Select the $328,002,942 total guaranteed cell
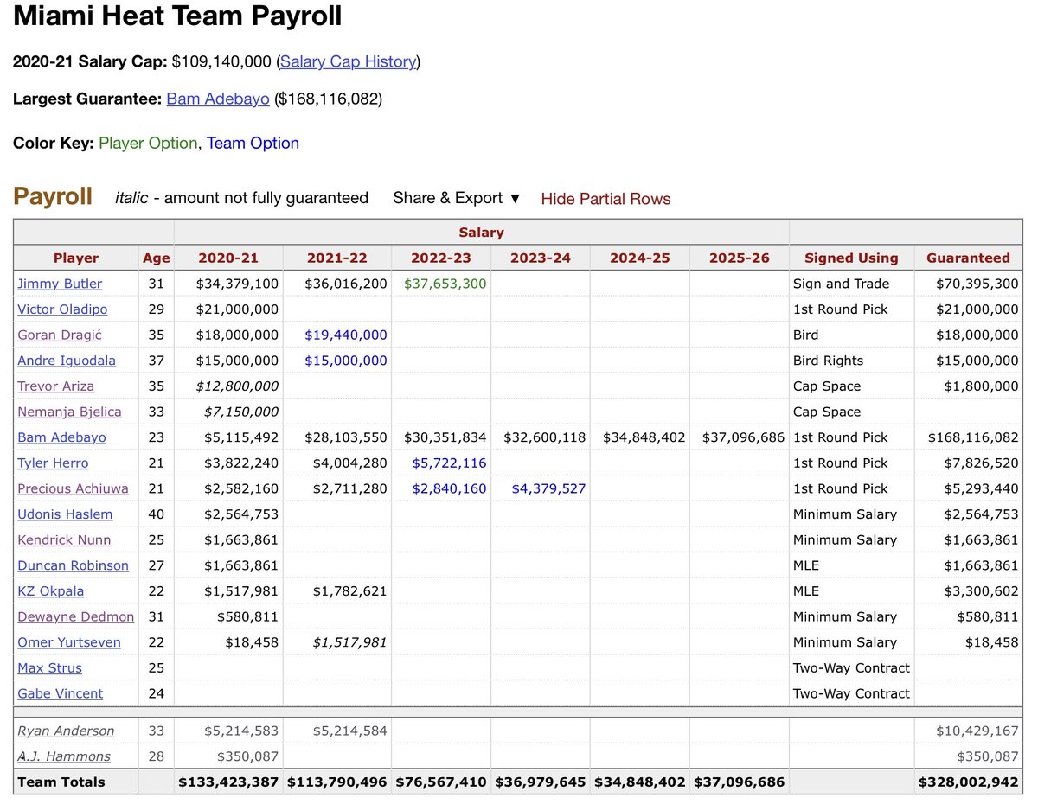1038x804 pixels. [968, 782]
